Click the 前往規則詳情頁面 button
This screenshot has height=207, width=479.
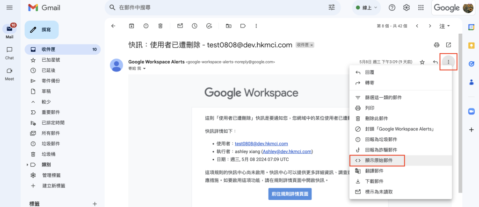click(290, 193)
